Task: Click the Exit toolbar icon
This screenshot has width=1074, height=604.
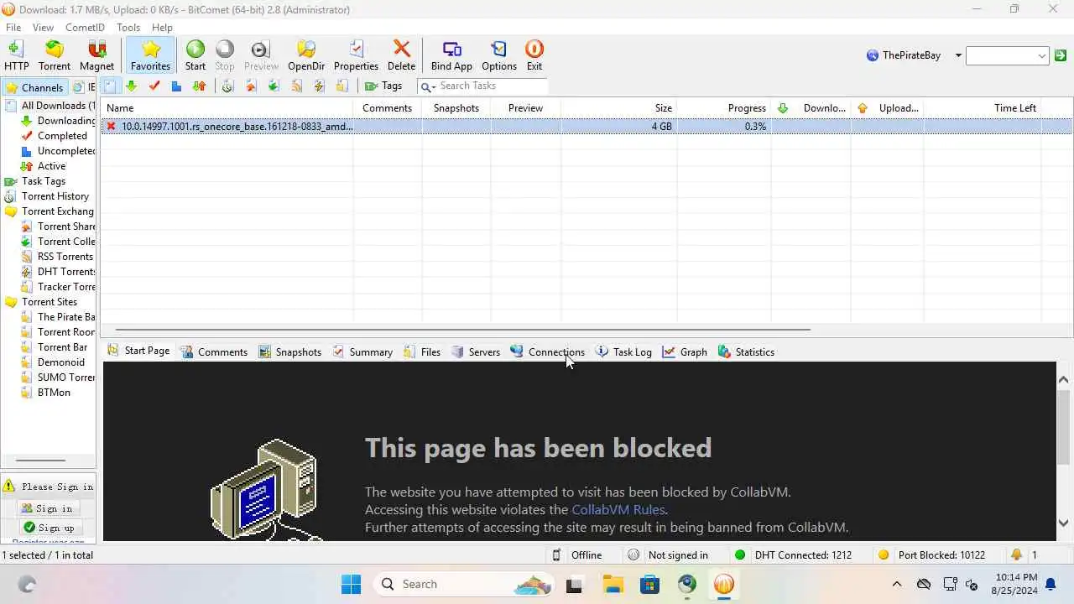Action: click(534, 55)
